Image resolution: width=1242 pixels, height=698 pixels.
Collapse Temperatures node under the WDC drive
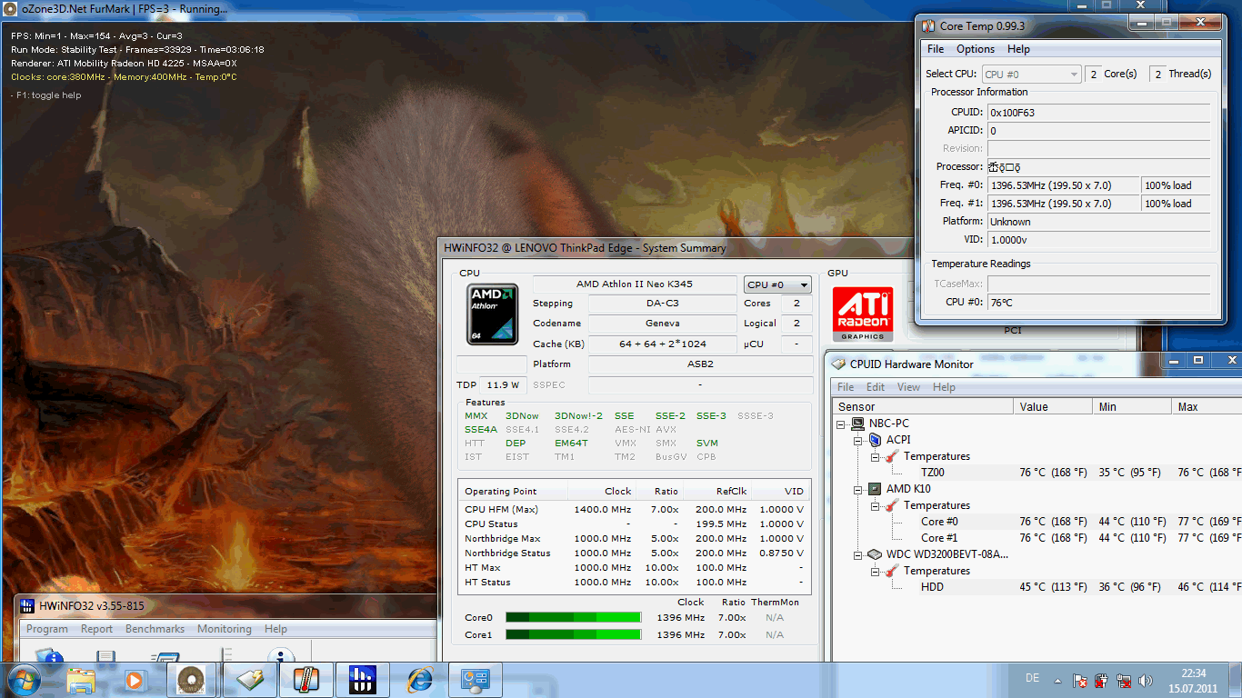(x=875, y=571)
